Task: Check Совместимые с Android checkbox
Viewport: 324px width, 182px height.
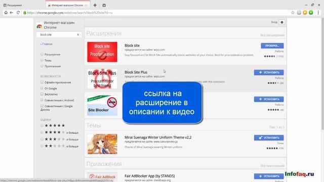Action: point(42,100)
